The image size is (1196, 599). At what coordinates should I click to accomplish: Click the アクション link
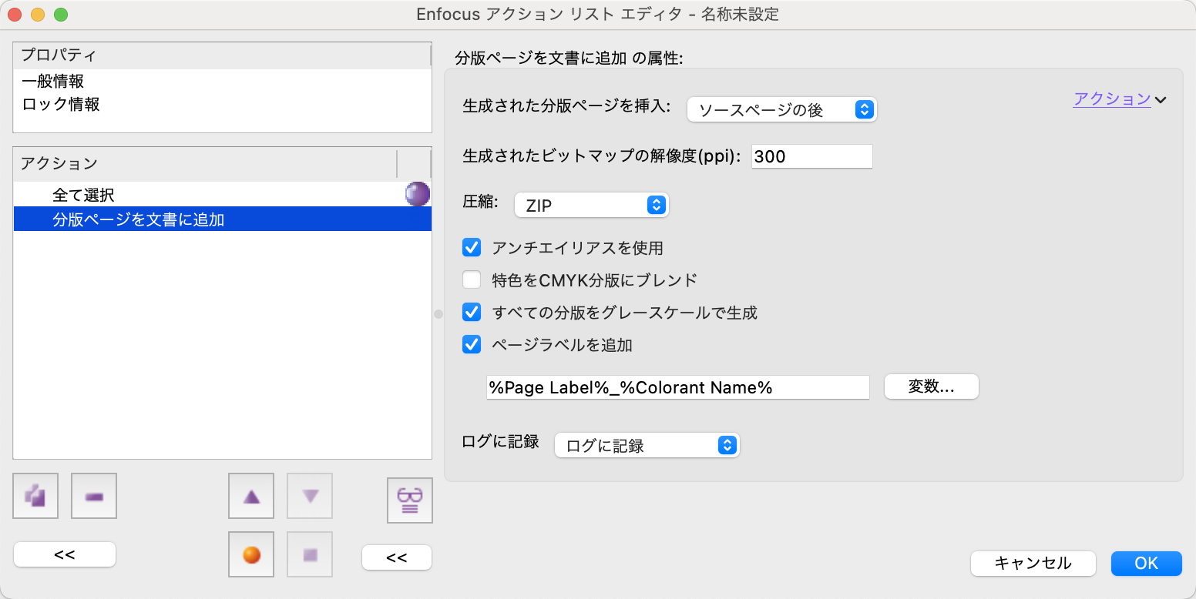click(1112, 99)
